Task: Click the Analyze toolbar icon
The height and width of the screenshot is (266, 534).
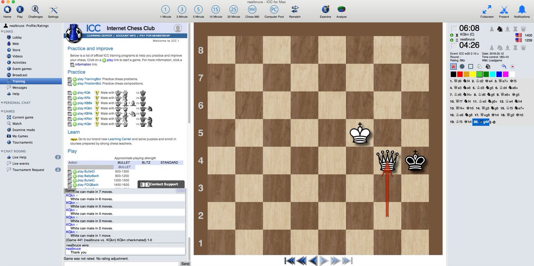Action: [341, 11]
